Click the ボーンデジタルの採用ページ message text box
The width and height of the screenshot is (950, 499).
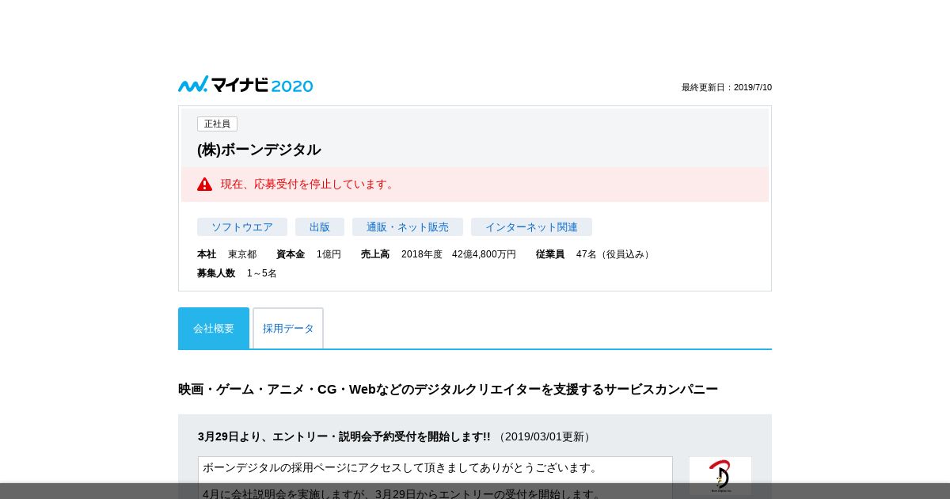click(435, 478)
